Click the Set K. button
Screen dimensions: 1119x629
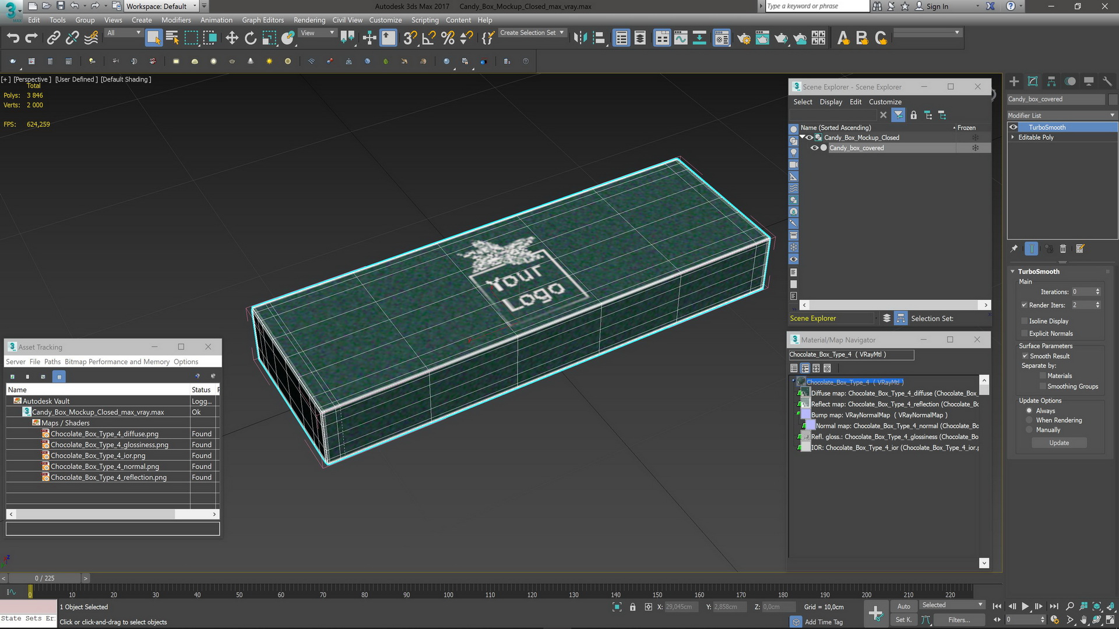(x=903, y=620)
